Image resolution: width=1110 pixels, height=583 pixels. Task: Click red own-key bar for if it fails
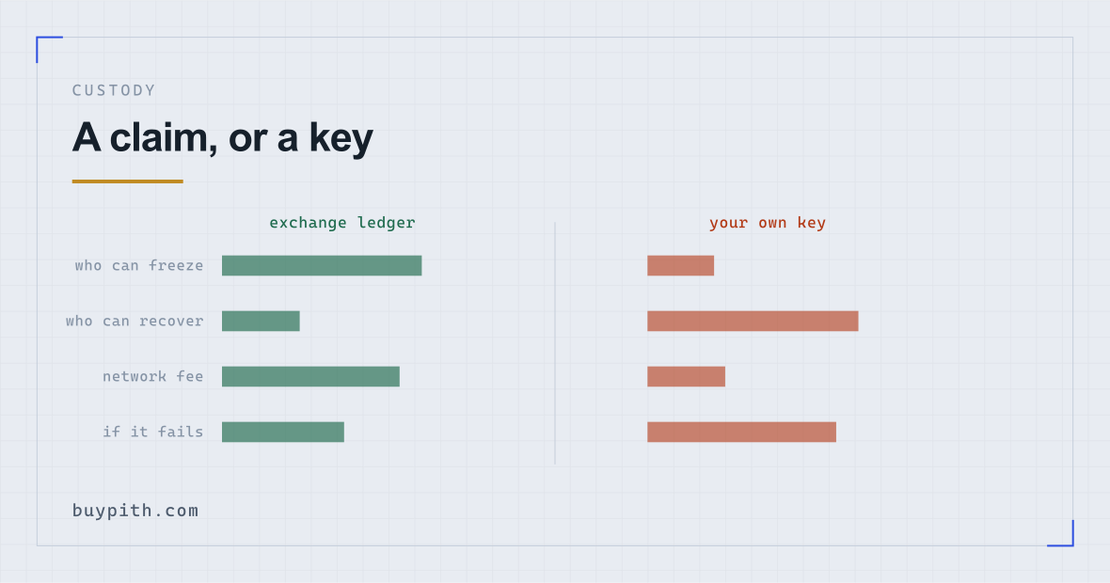coord(742,433)
